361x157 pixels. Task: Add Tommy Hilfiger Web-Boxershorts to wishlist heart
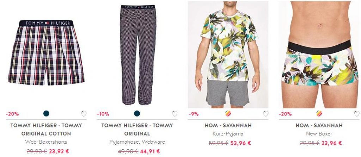[84, 114]
